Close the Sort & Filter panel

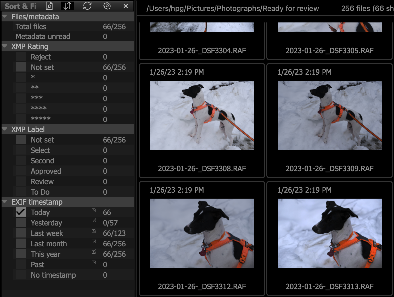coord(126,6)
